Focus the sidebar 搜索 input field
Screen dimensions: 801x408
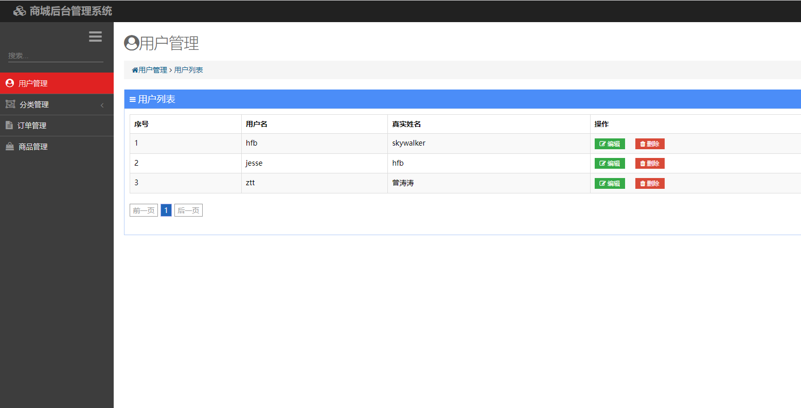pyautogui.click(x=56, y=56)
